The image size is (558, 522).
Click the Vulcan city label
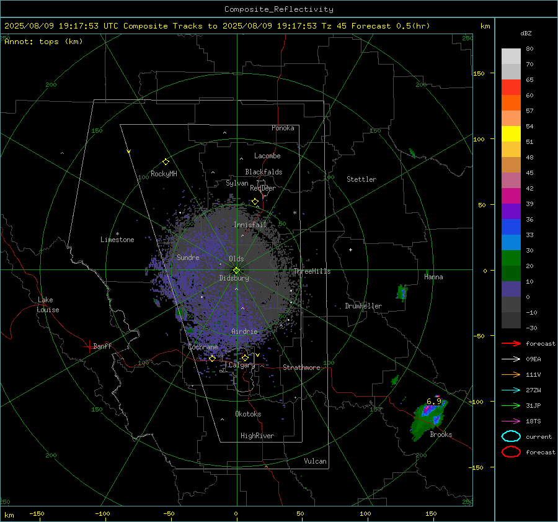[316, 461]
